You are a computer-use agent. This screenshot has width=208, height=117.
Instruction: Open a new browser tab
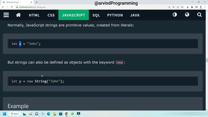36,2
